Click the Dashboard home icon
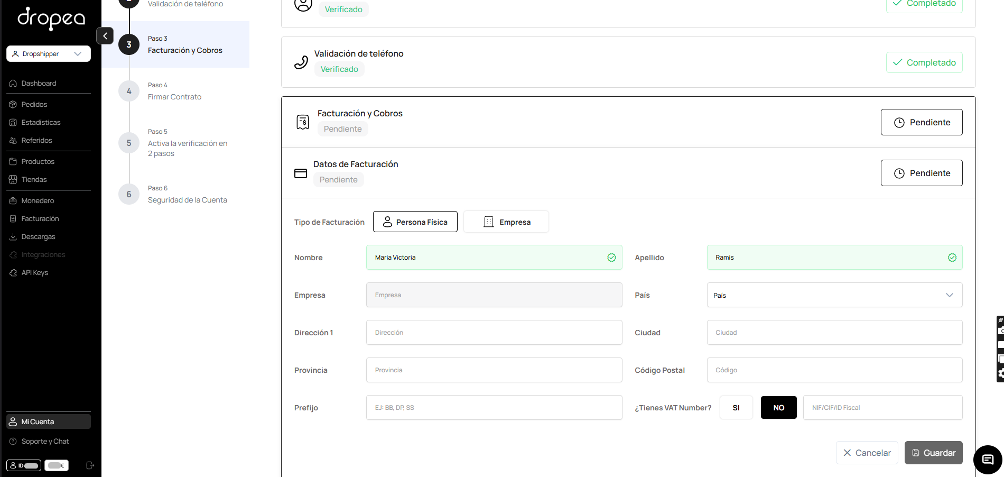 pos(13,84)
